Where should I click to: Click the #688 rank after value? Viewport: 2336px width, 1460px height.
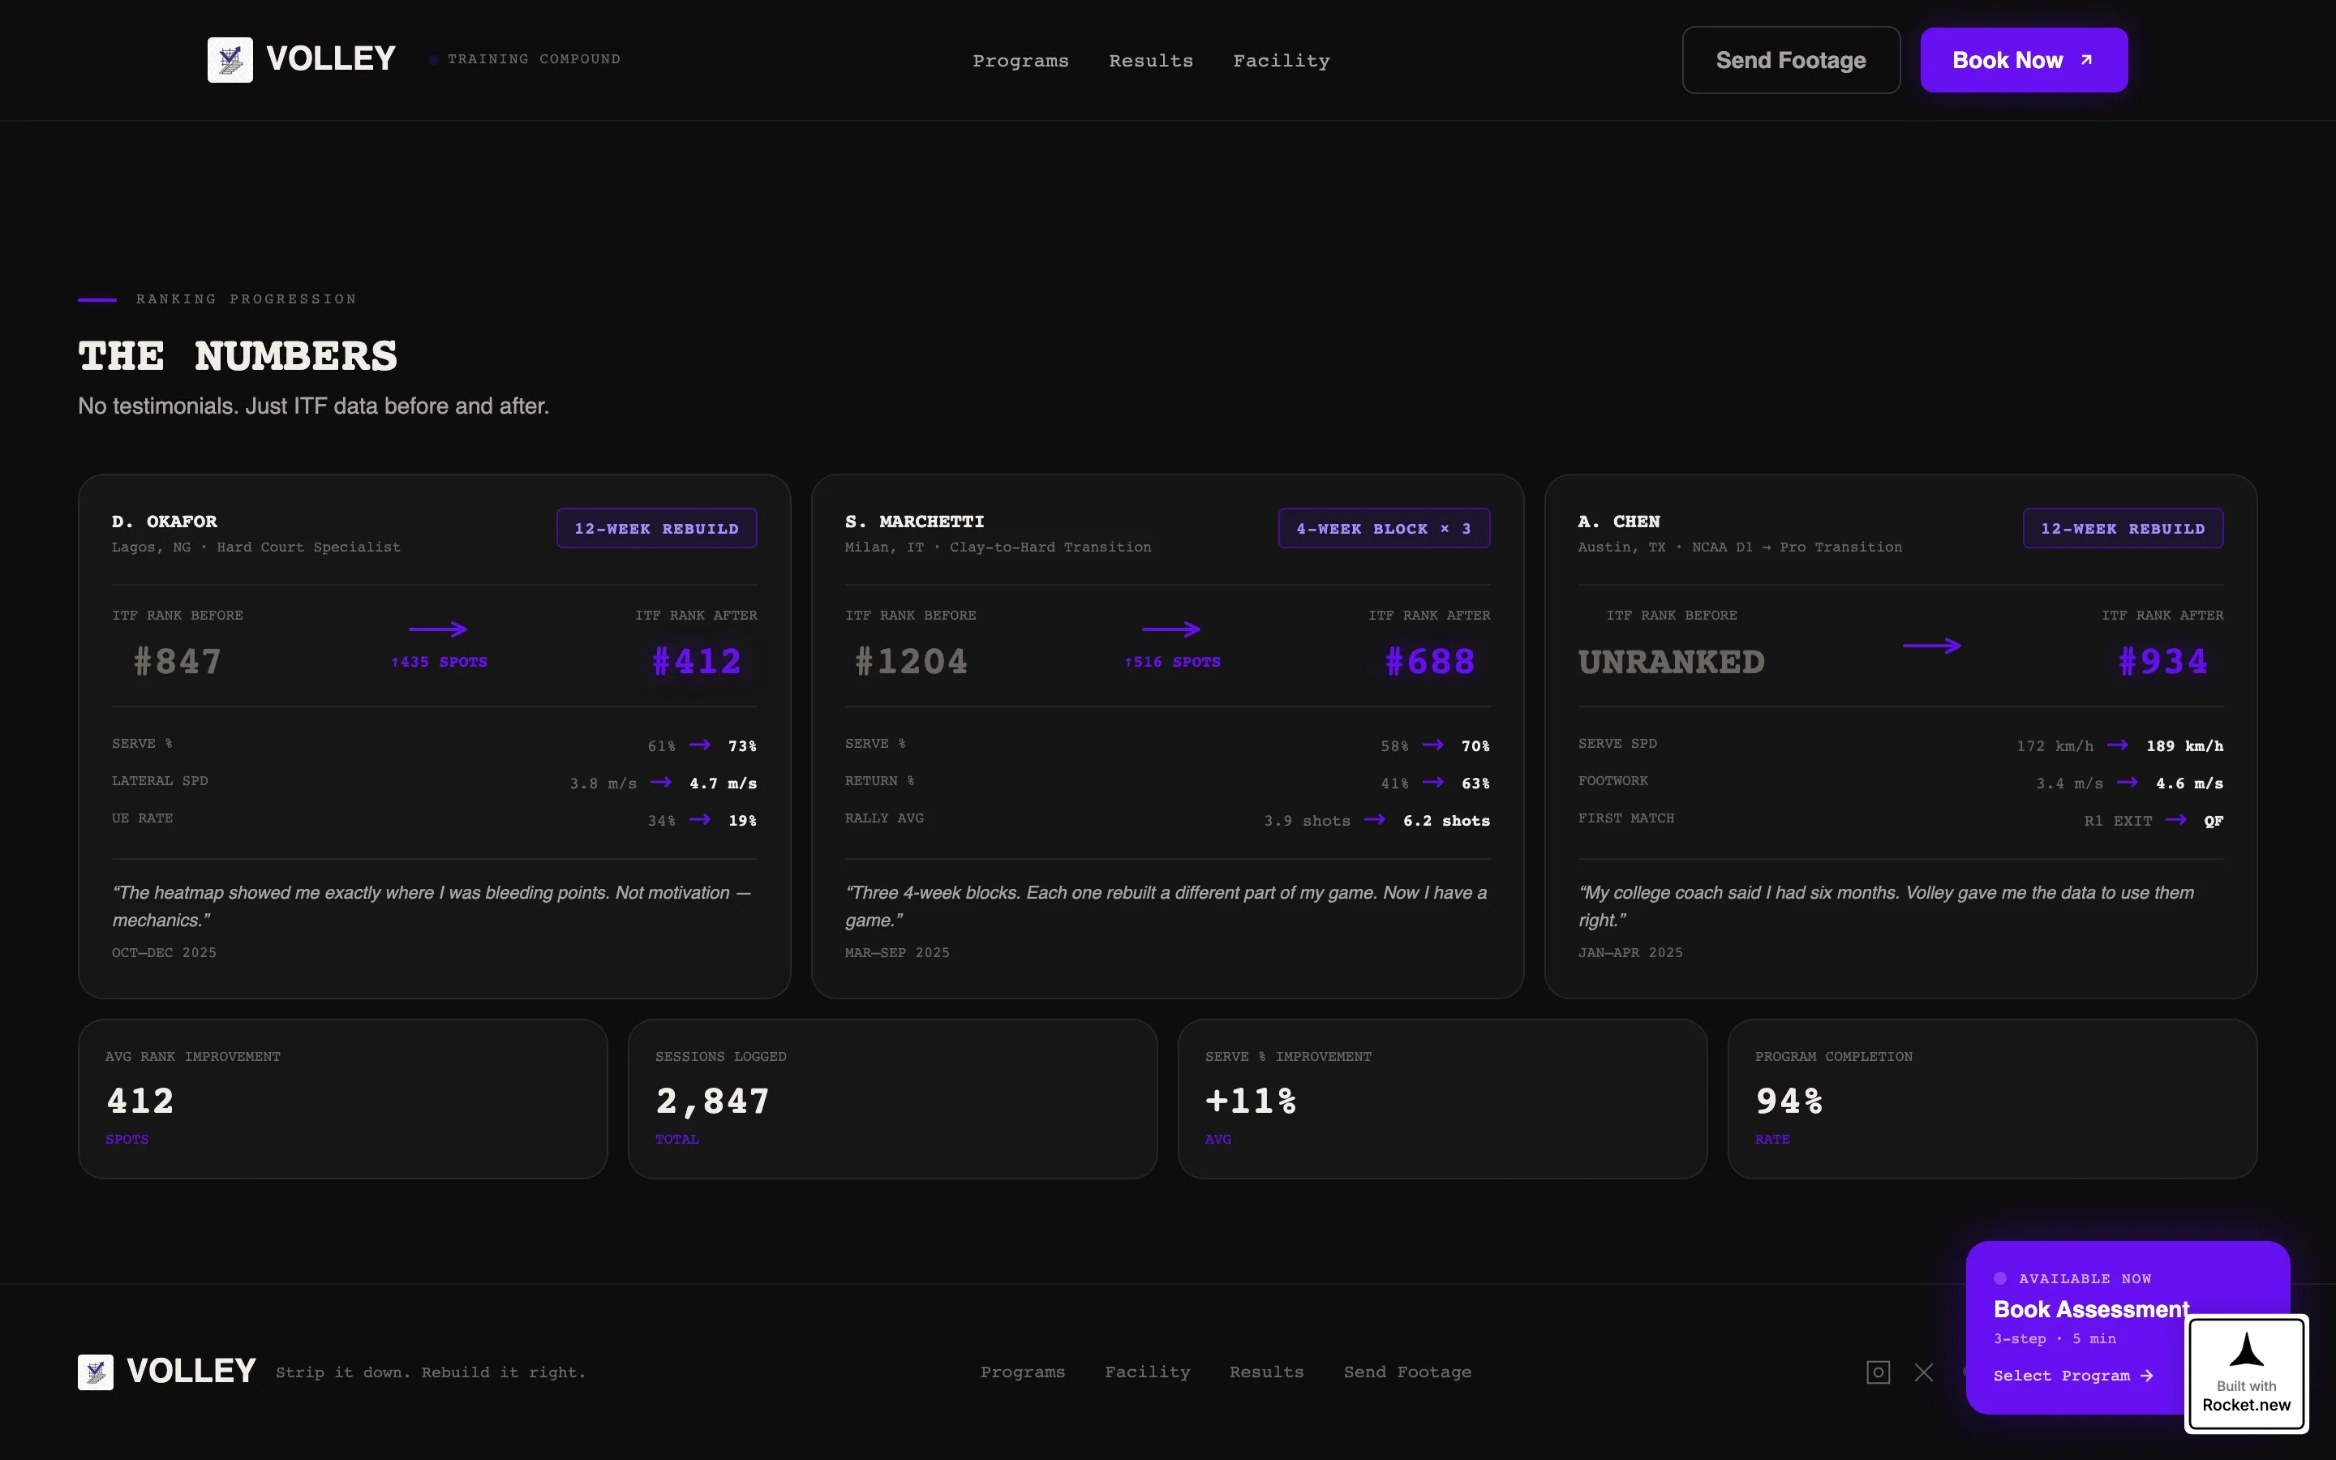[x=1430, y=661]
